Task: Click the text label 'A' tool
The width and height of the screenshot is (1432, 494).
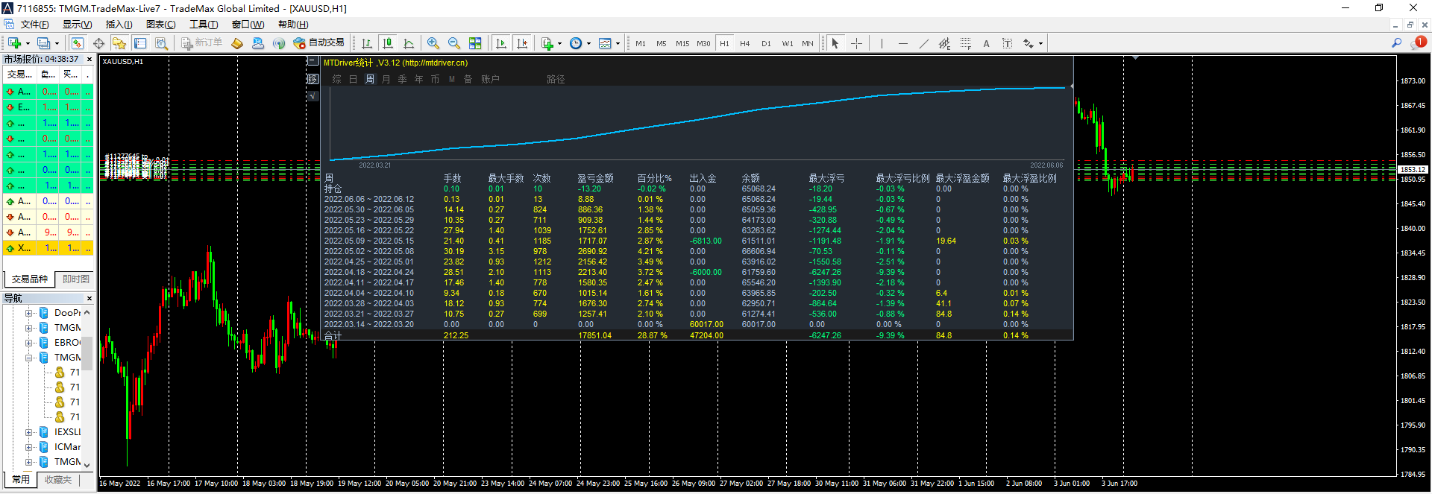Action: tap(986, 43)
